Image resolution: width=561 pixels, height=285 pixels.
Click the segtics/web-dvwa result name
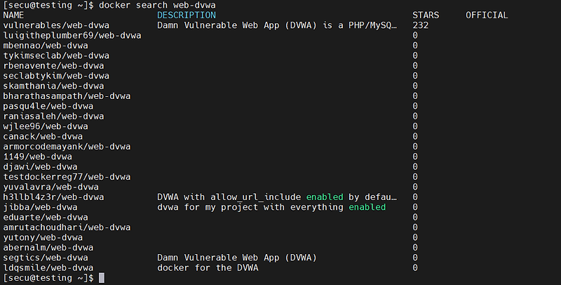coord(46,258)
